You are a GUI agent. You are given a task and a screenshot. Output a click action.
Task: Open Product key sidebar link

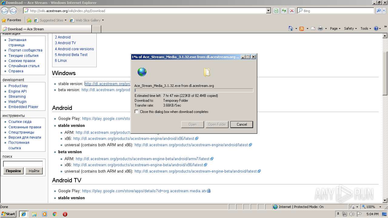[18, 86]
